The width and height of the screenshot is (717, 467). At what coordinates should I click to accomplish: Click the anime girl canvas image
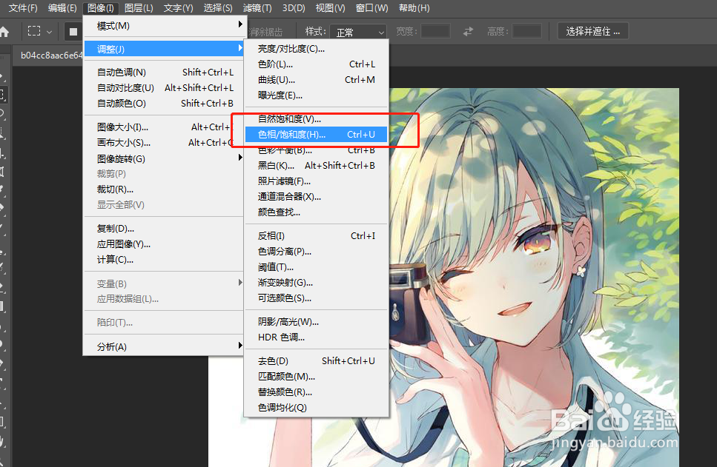pos(534,278)
